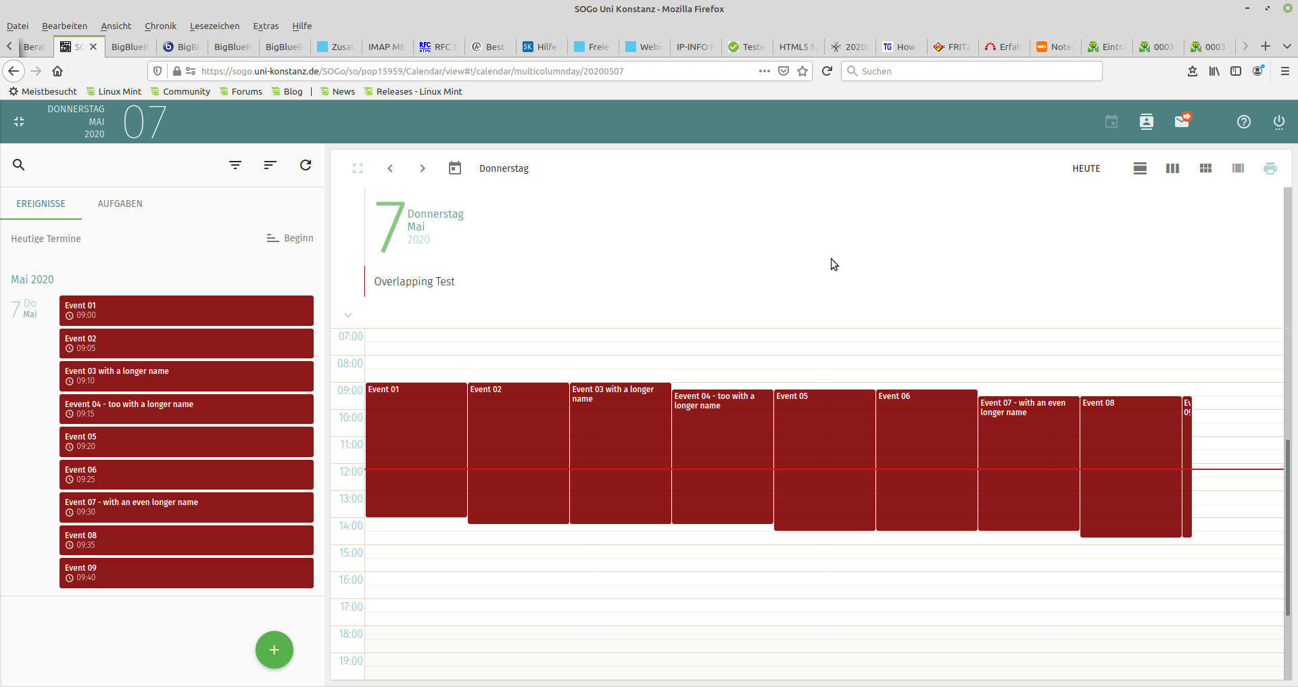Switch to week view icon
The width and height of the screenshot is (1298, 687).
coord(1172,168)
